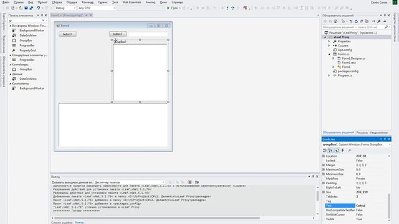The image size is (399, 224).
Task: Open Web Essentials menu
Action: pos(132,2)
